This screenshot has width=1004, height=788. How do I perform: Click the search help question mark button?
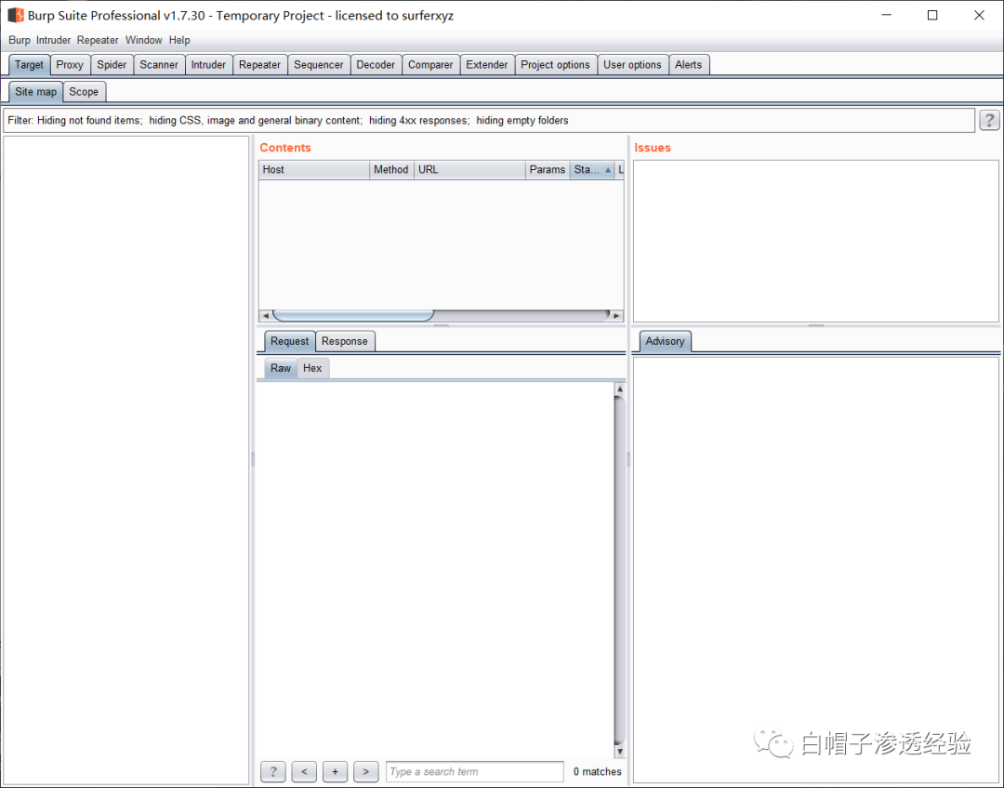[273, 771]
